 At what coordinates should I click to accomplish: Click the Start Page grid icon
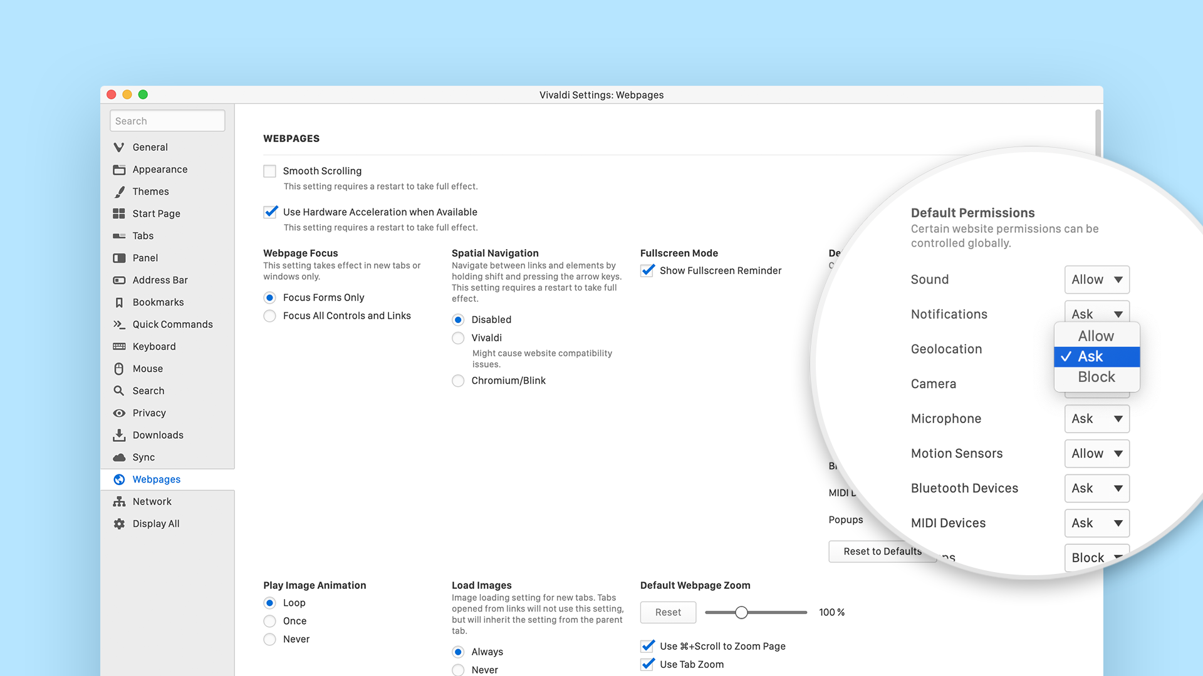[119, 213]
